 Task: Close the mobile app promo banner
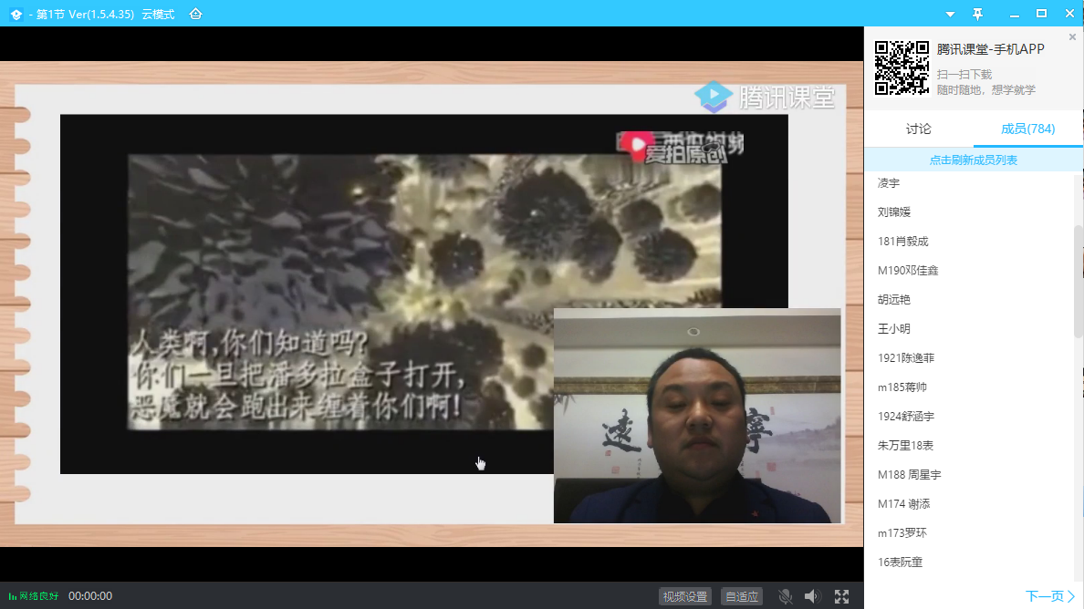pyautogui.click(x=1072, y=37)
